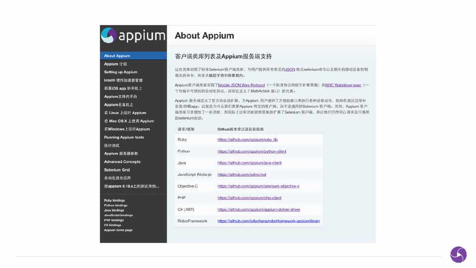Open the robotframework-appiumlibrary GitHub link

click(x=268, y=221)
